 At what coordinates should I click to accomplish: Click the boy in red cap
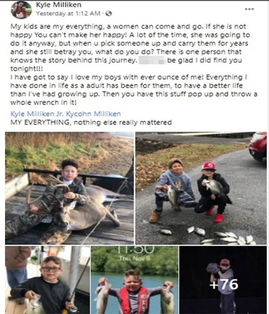(x=213, y=192)
